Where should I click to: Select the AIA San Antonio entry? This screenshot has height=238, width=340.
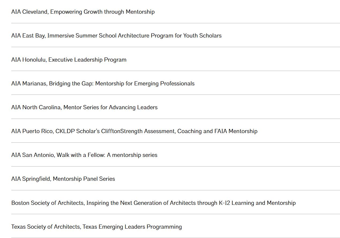point(84,155)
